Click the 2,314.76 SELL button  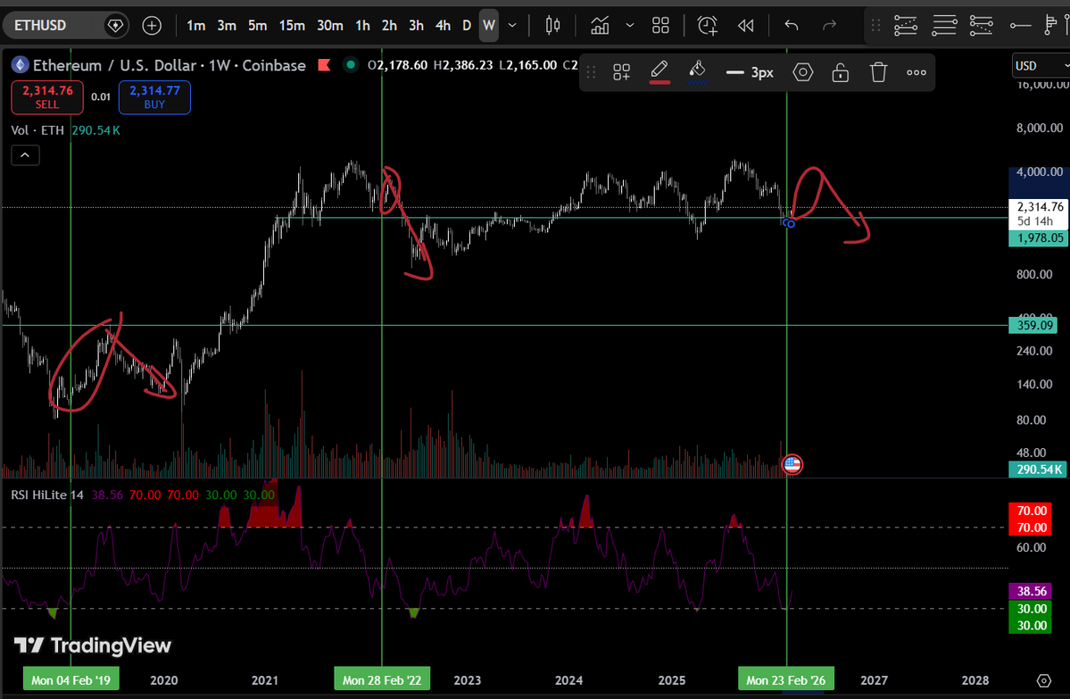point(47,97)
